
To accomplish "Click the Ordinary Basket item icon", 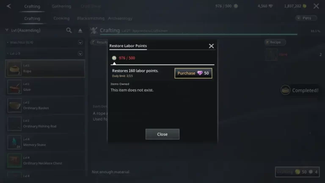I will 14,105.
